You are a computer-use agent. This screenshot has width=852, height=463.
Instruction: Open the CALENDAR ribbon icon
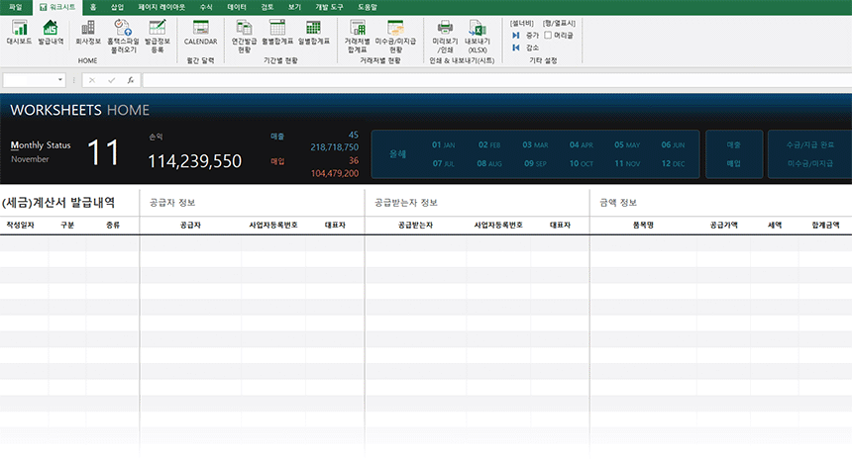(200, 33)
